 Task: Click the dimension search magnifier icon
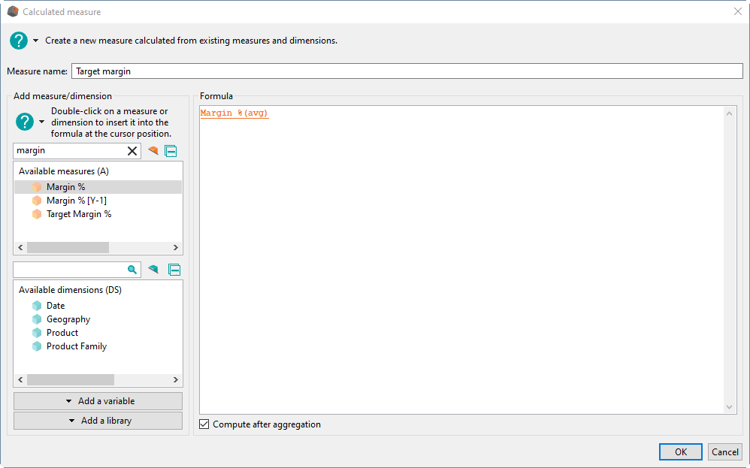coord(132,270)
